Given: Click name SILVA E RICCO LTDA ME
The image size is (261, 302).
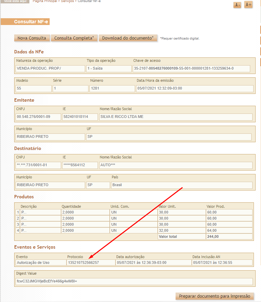Looking at the screenshot, I should [x=176, y=117].
